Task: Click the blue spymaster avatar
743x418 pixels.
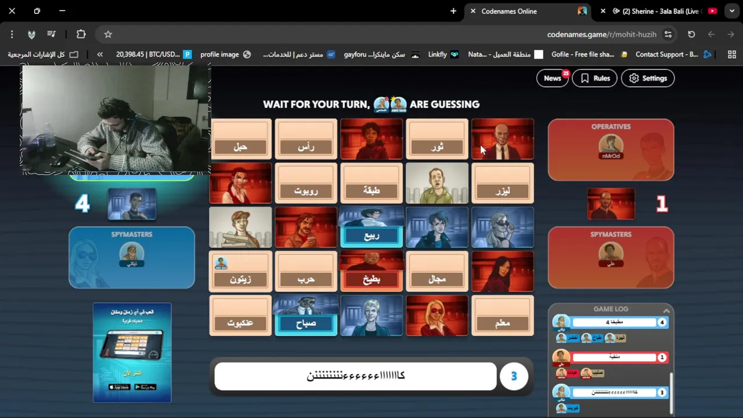Action: point(132,254)
